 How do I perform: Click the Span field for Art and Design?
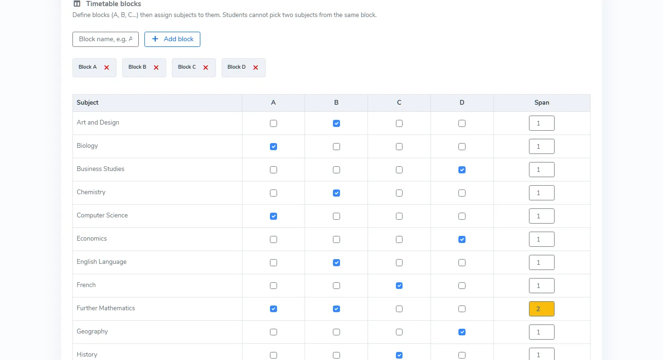542,123
